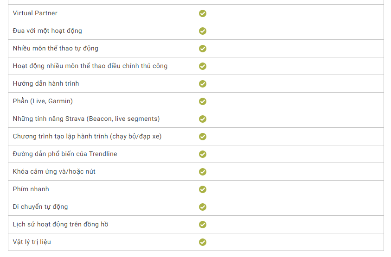Click the Virtual Partner feature label

pos(35,13)
